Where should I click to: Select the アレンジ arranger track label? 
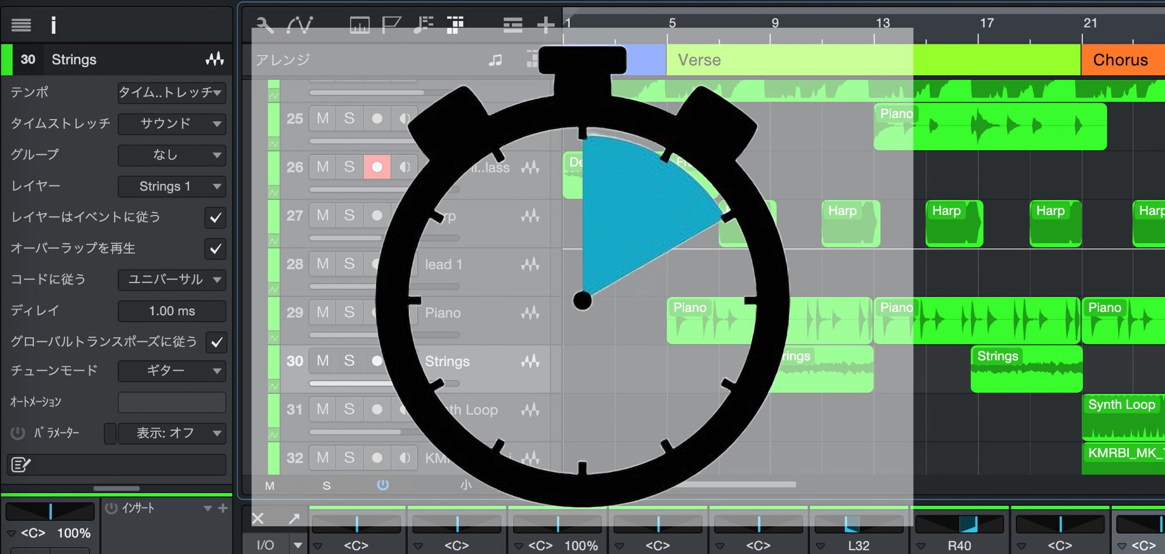tap(283, 60)
